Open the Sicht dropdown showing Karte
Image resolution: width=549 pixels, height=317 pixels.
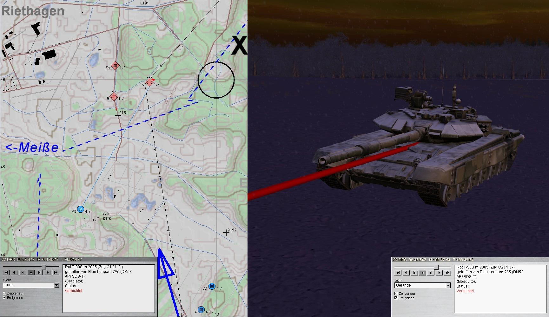click(56, 285)
